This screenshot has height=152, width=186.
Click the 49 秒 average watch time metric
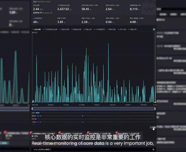point(36,22)
